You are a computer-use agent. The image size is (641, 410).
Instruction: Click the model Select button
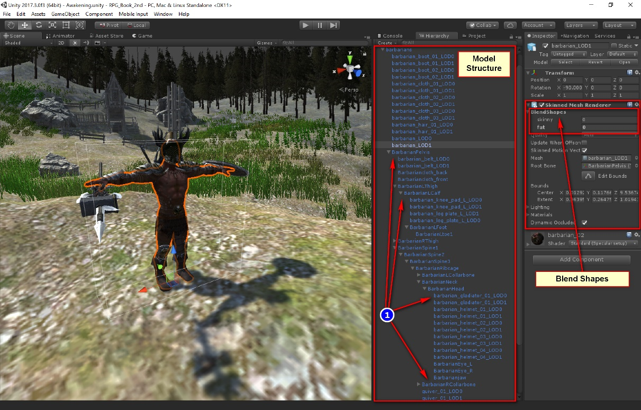[565, 62]
